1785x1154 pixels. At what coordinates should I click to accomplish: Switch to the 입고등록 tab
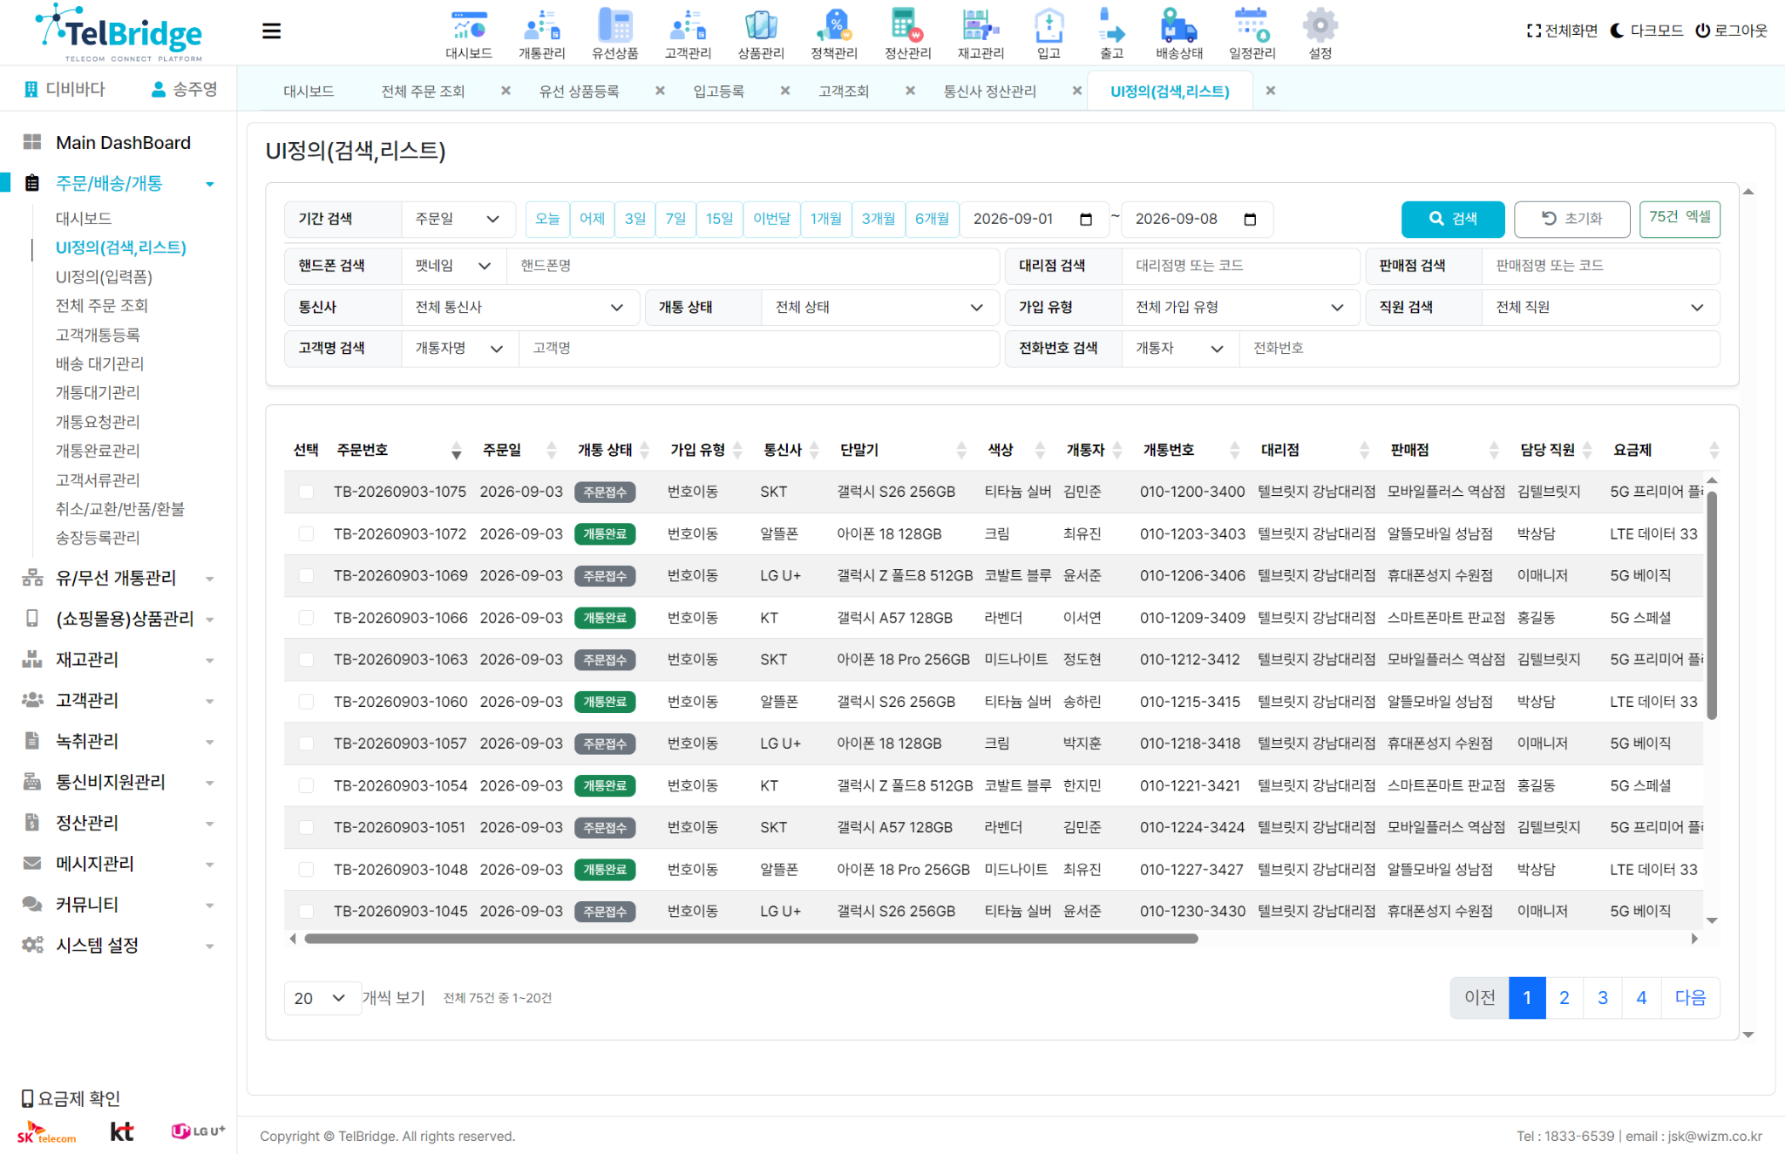(718, 91)
